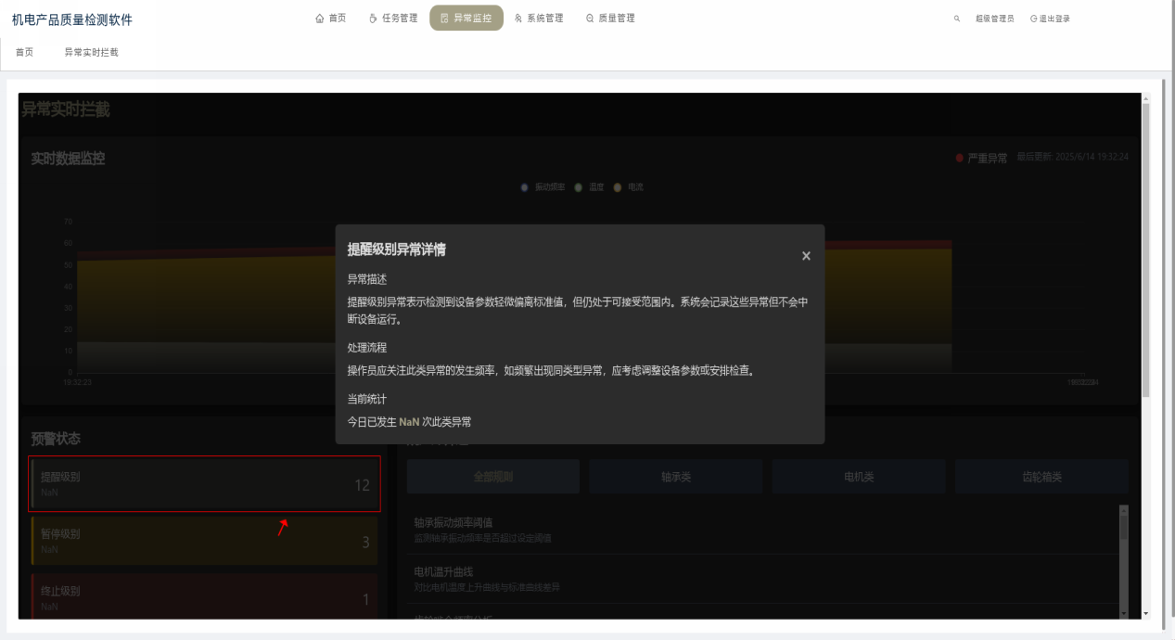The image size is (1175, 640).
Task: Click the 异常监控 document icon
Action: point(444,18)
